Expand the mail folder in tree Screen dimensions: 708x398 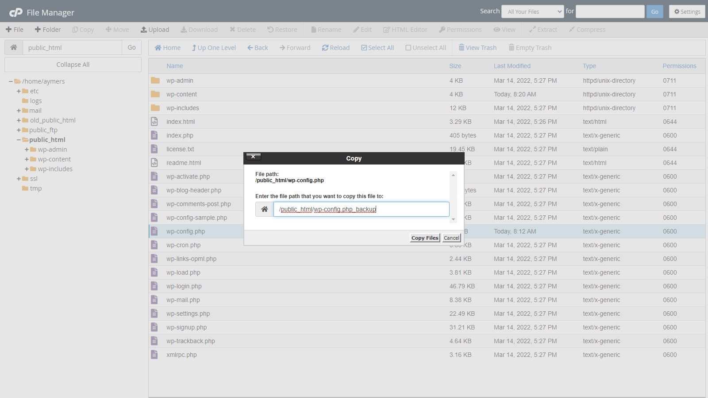(x=19, y=111)
